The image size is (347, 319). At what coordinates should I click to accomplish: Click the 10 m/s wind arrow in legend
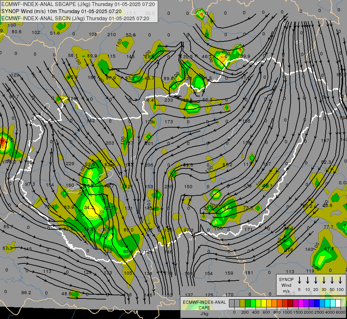308,280
